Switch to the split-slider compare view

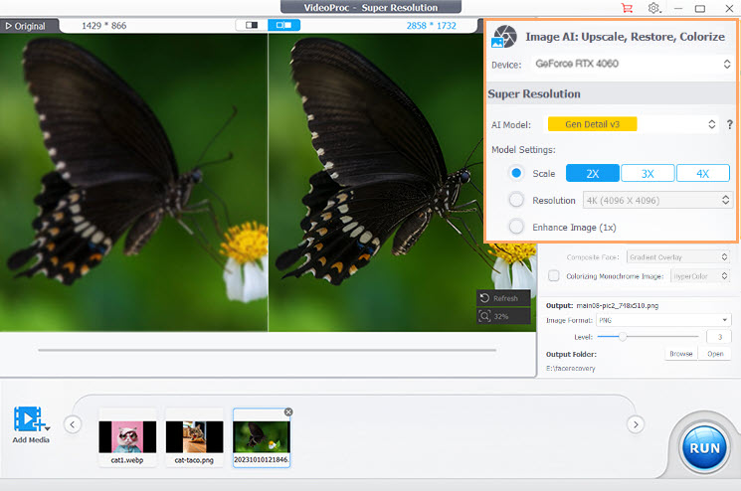click(x=252, y=25)
